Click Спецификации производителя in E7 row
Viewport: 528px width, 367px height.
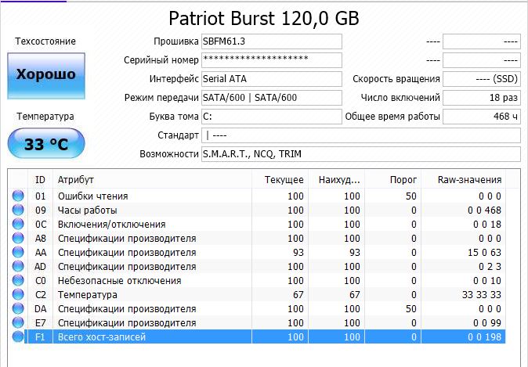[127, 323]
